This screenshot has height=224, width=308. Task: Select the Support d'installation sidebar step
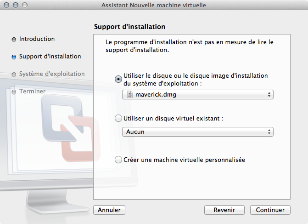(50, 57)
